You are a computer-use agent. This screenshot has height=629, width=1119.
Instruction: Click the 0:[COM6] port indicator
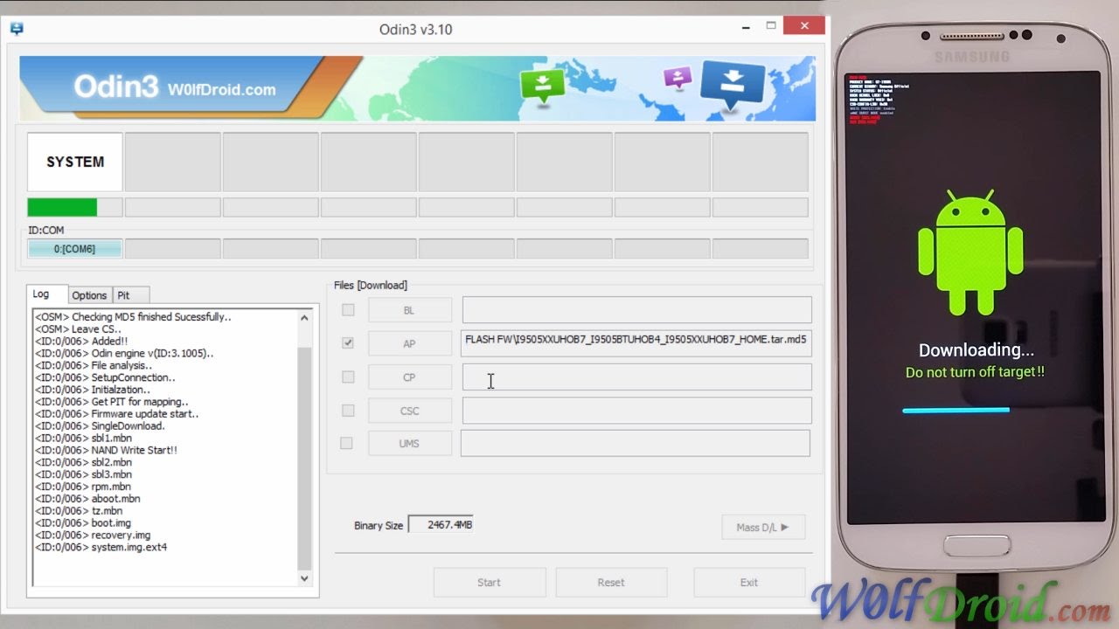click(x=74, y=249)
